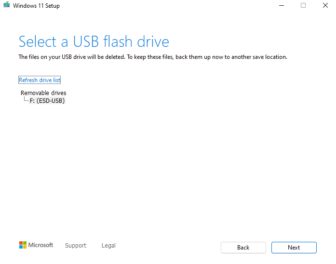Go Back to the previous step
This screenshot has width=336, height=264.
243,248
